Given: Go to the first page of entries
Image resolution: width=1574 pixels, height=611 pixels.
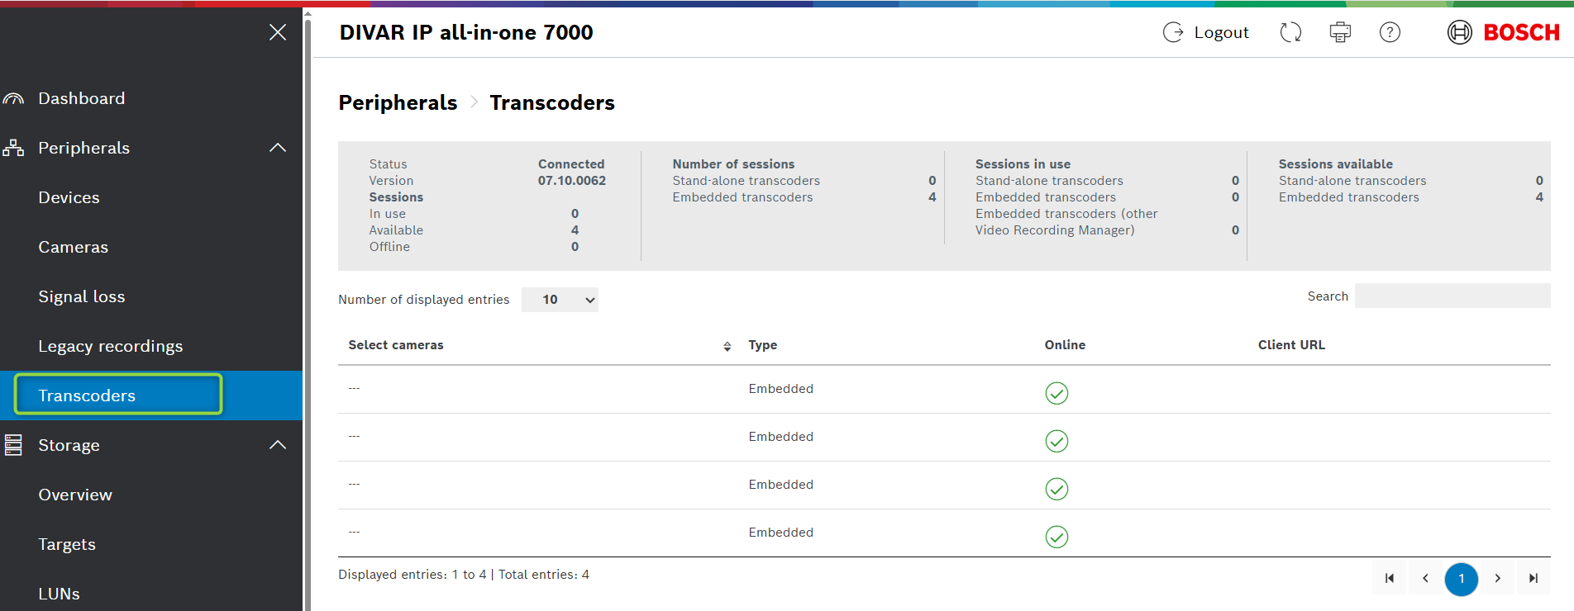Looking at the screenshot, I should (1390, 578).
